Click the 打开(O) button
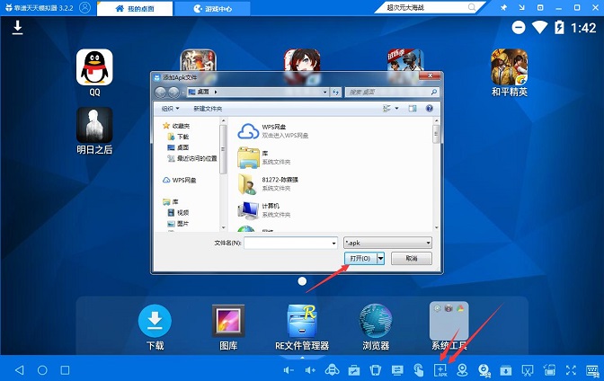 tap(360, 258)
